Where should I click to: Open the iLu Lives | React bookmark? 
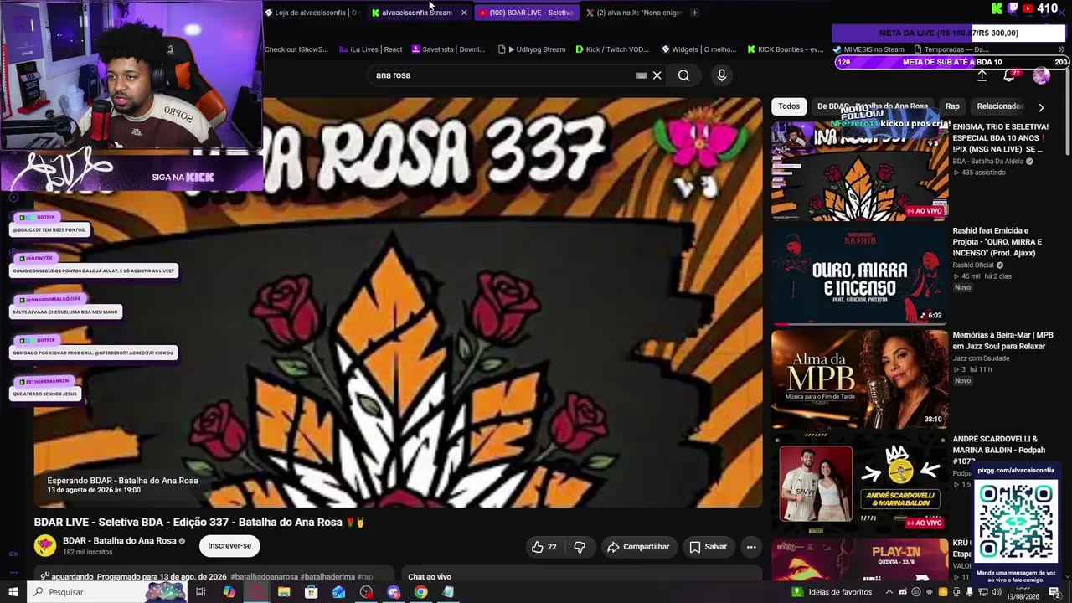tap(370, 49)
